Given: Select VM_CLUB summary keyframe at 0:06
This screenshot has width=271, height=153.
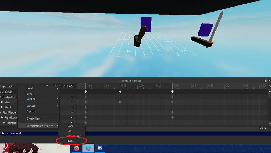Looking at the screenshot, I should coord(120,92).
